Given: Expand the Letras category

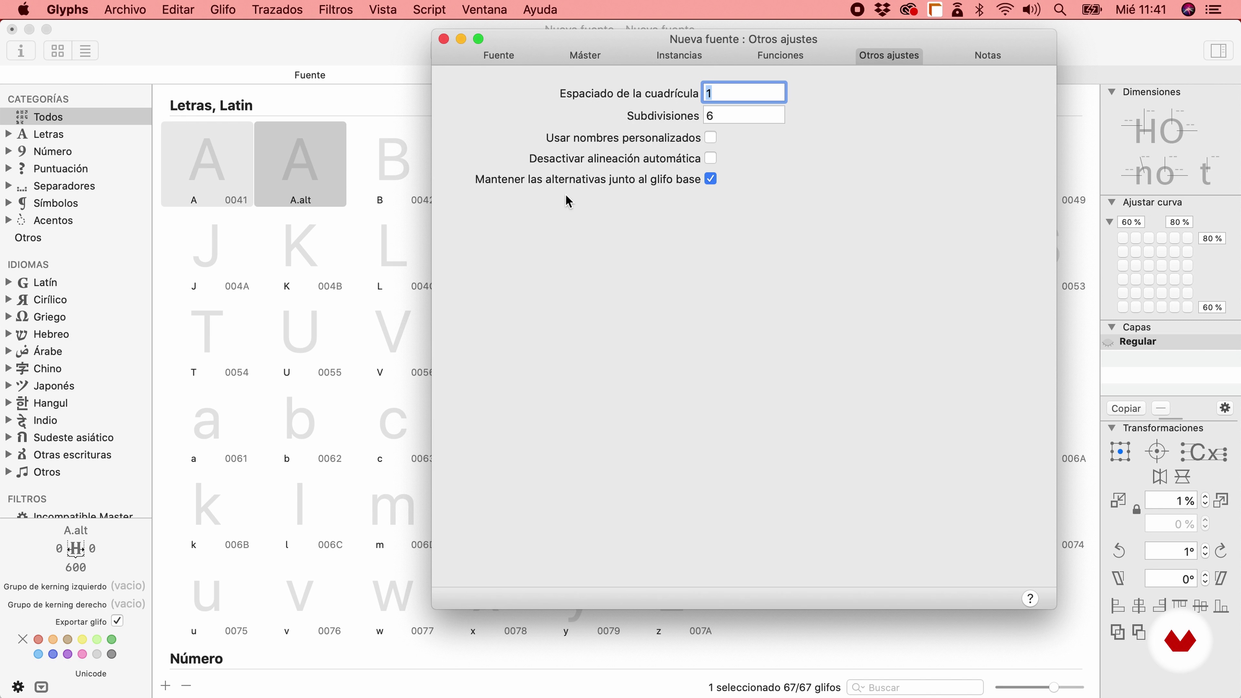Looking at the screenshot, I should (x=8, y=134).
